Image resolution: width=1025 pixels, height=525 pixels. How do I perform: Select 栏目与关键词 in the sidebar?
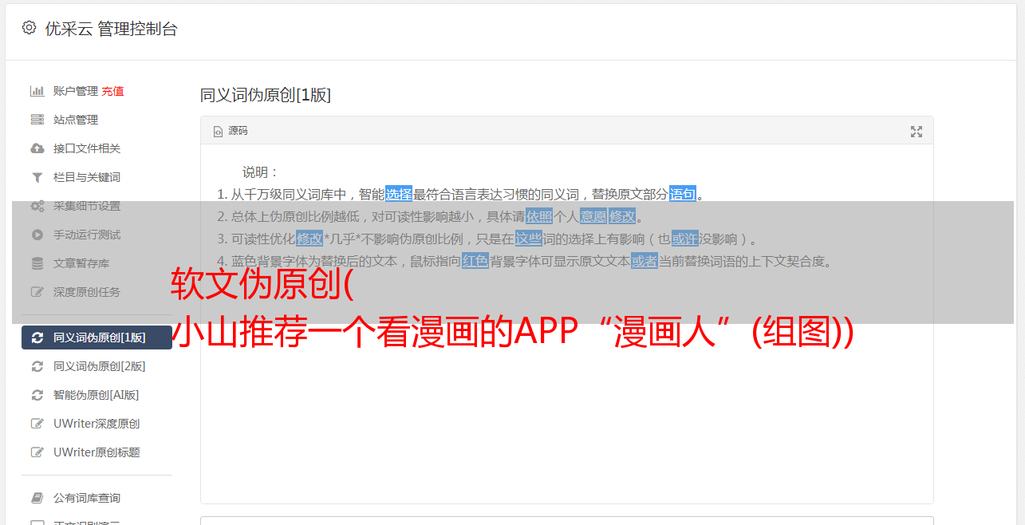tap(87, 177)
